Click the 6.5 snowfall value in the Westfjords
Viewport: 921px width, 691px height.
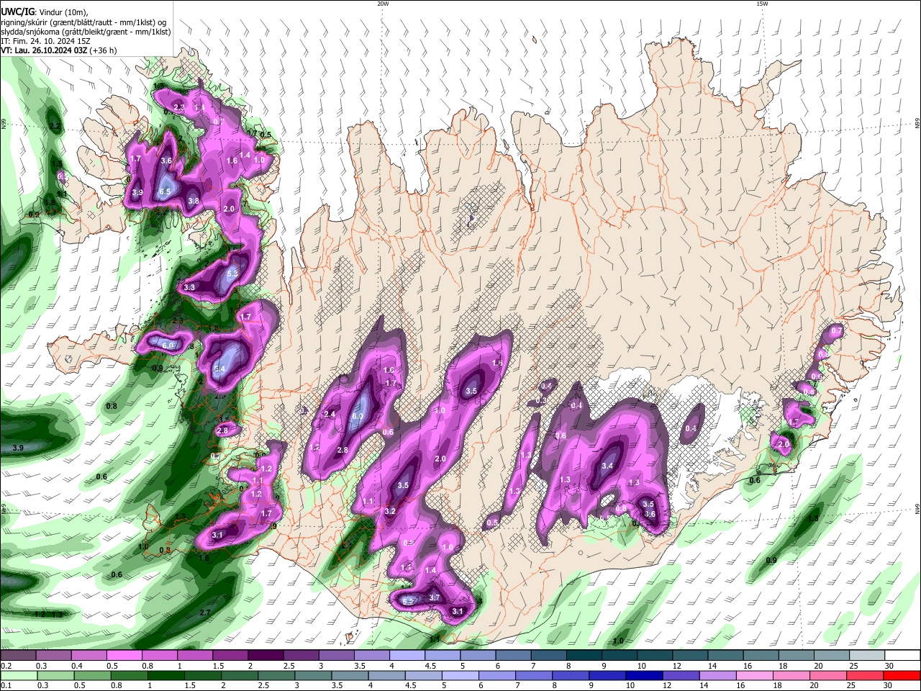coord(164,191)
